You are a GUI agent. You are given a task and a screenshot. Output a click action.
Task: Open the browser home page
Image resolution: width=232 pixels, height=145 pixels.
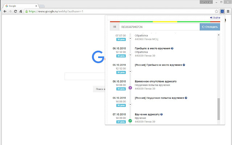[21, 11]
